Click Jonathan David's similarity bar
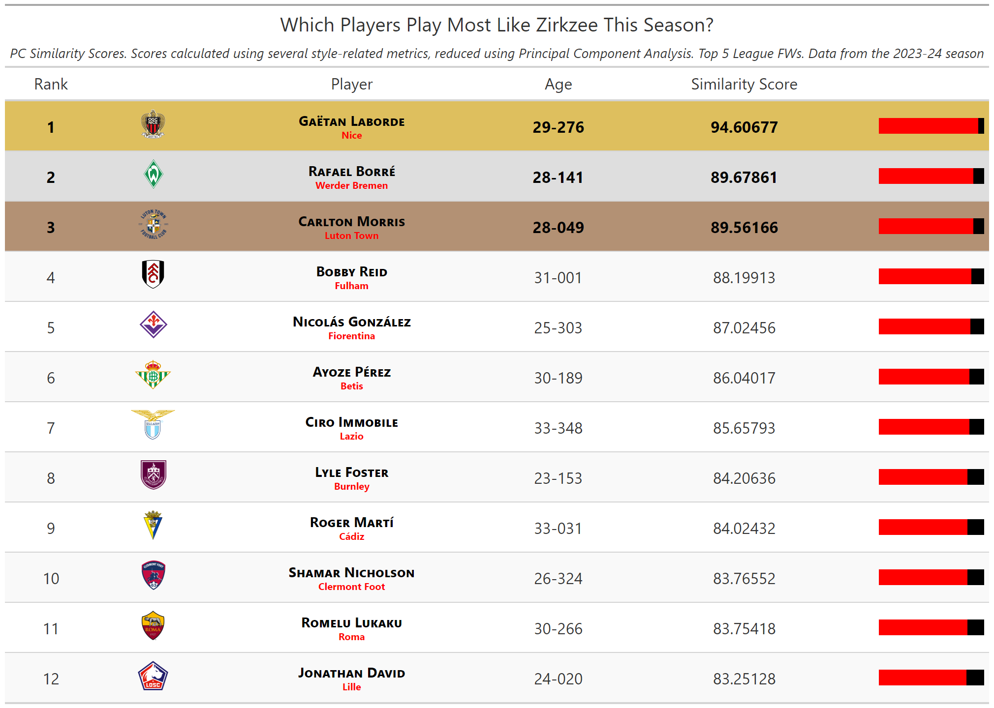Viewport: 994px width, 708px height. [931, 678]
